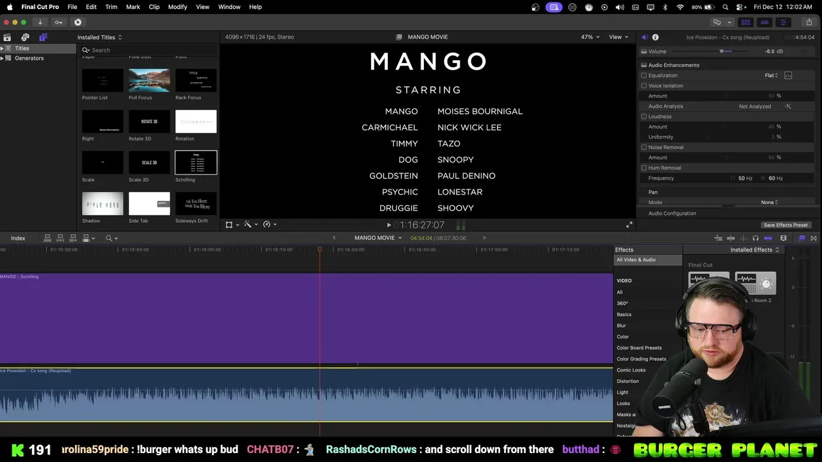Toggle the Inspector display button

[x=783, y=22]
